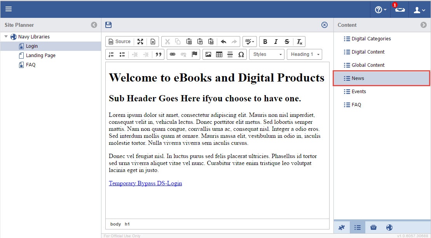Follow the Temporary Bypass DS-Login link
Image resolution: width=431 pixels, height=238 pixels.
[x=145, y=183]
